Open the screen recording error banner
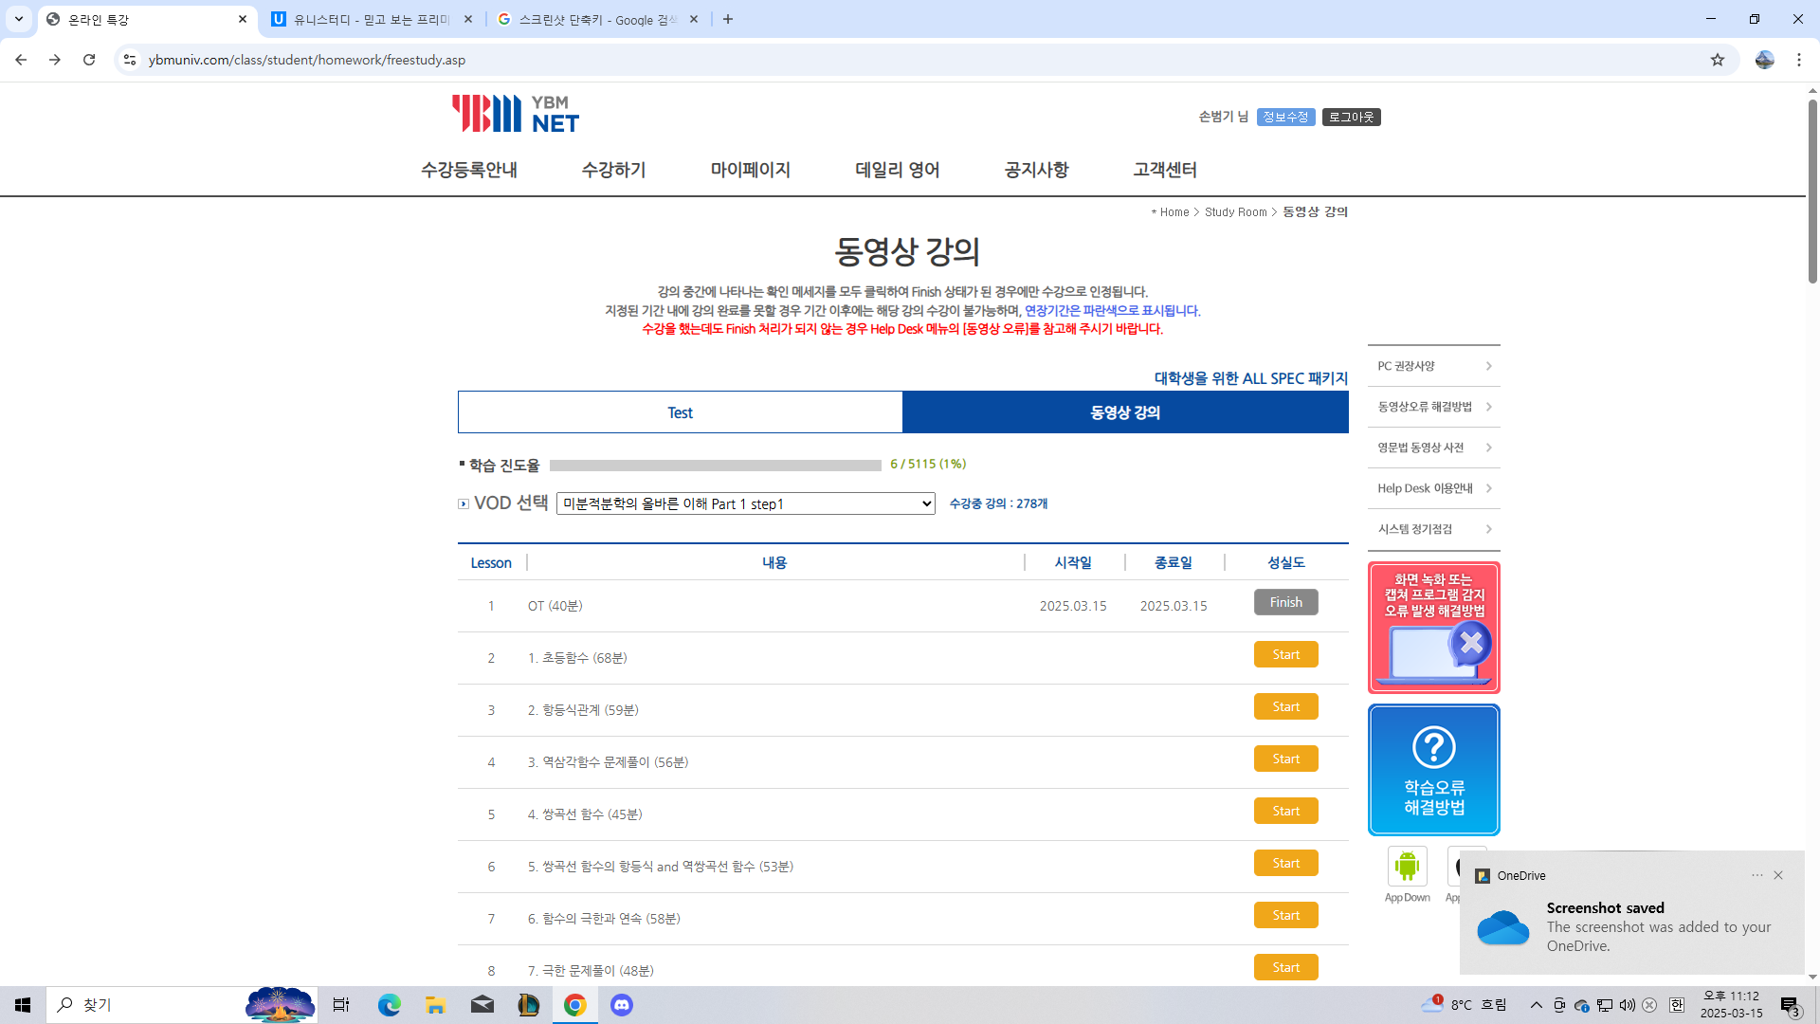Viewport: 1820px width, 1024px height. pyautogui.click(x=1433, y=628)
